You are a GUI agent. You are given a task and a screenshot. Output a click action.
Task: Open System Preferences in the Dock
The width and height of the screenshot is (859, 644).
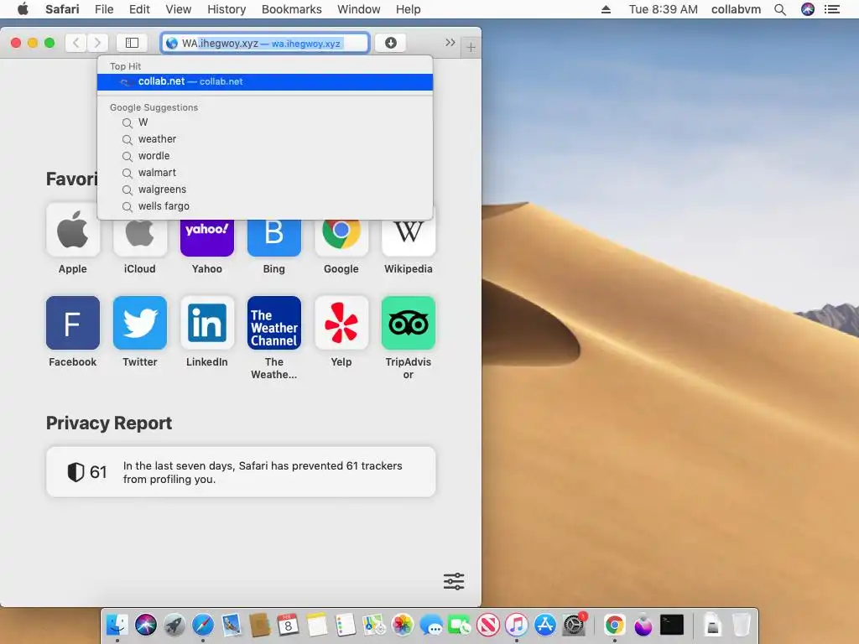574,624
